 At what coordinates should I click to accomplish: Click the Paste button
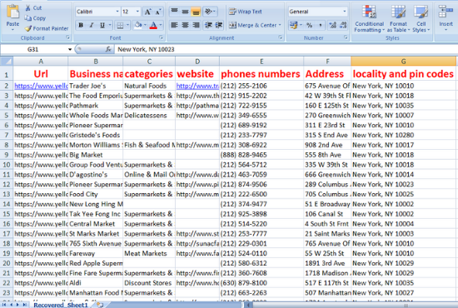(12, 17)
